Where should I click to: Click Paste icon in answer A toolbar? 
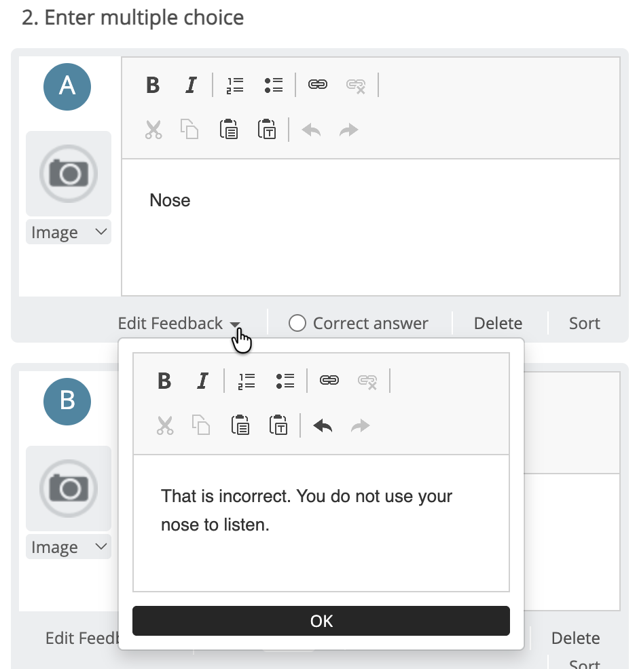click(229, 129)
